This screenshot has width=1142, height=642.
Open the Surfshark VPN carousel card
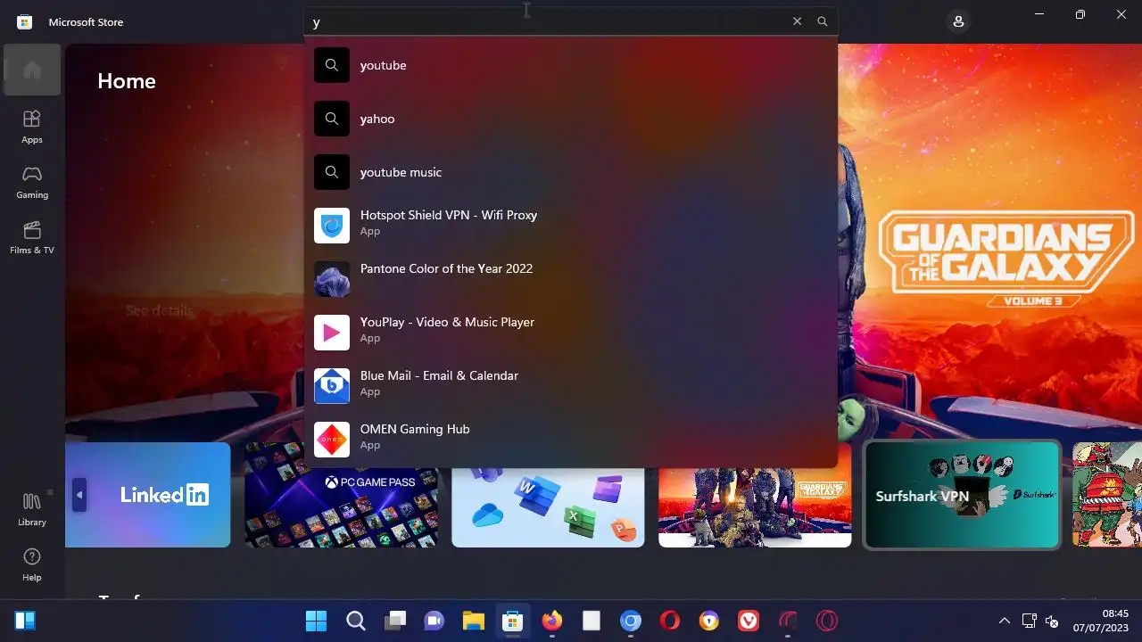click(962, 495)
